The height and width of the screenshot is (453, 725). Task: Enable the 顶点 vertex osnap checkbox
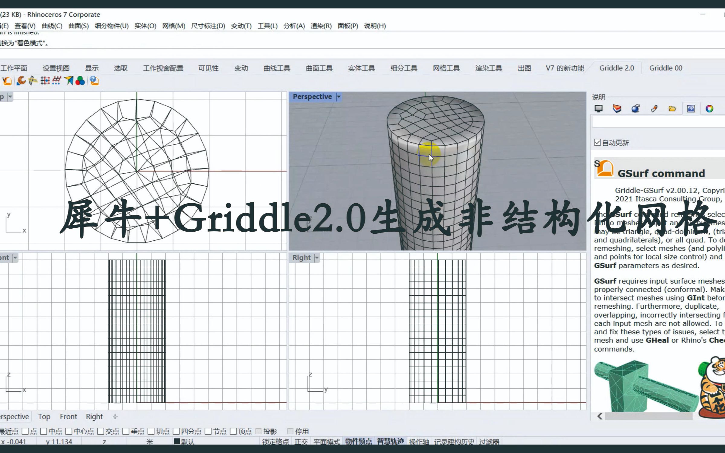click(233, 431)
